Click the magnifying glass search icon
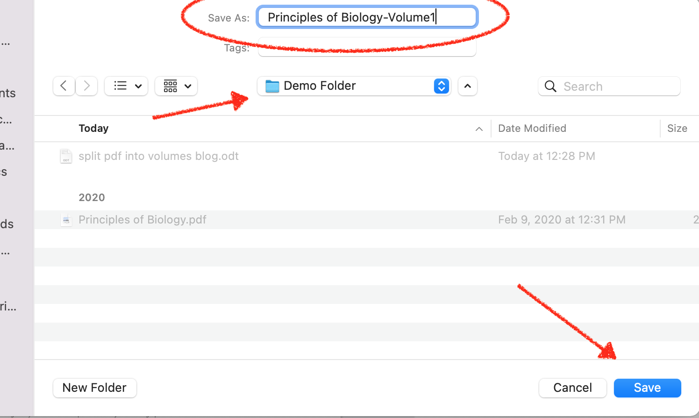Viewport: 699px width, 418px height. pyautogui.click(x=550, y=86)
